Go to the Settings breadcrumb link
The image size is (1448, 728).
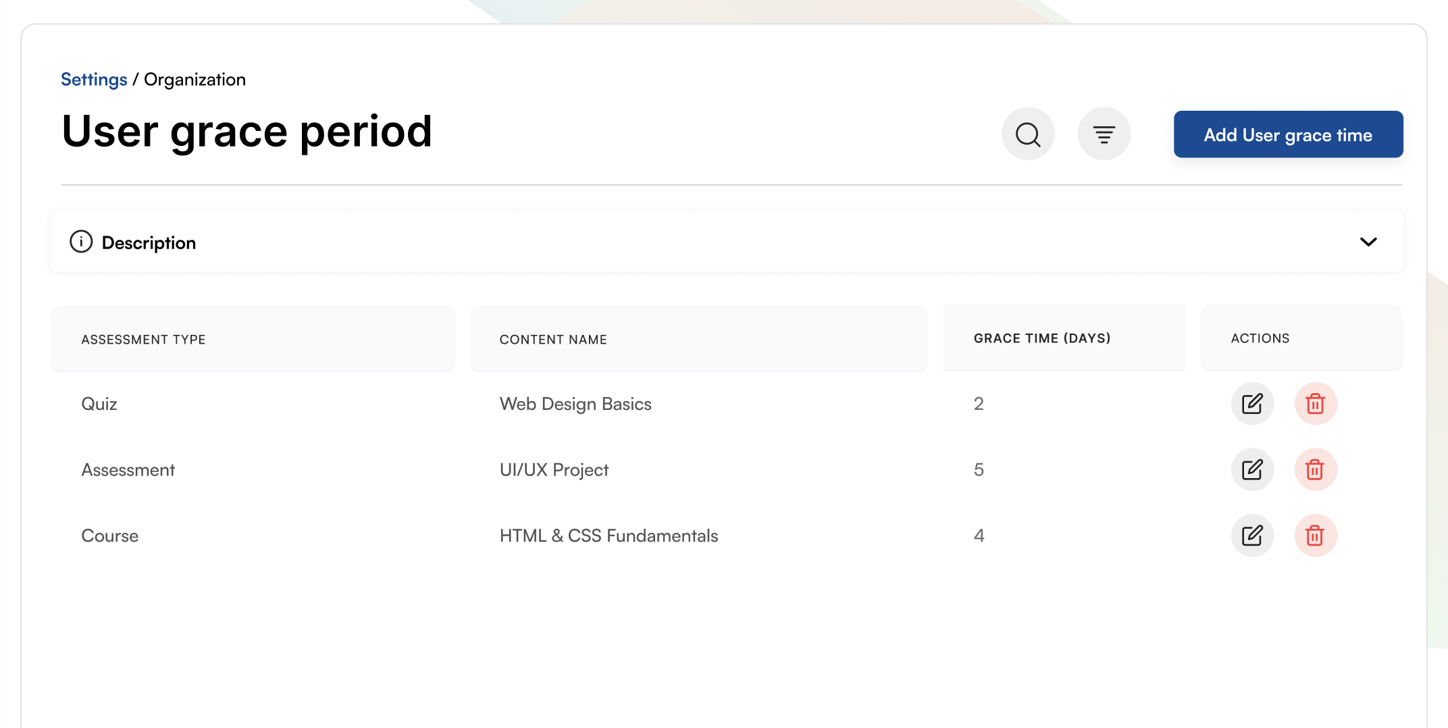(94, 80)
